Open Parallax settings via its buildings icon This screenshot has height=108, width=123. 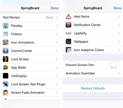pyautogui.click(x=5, y=26)
